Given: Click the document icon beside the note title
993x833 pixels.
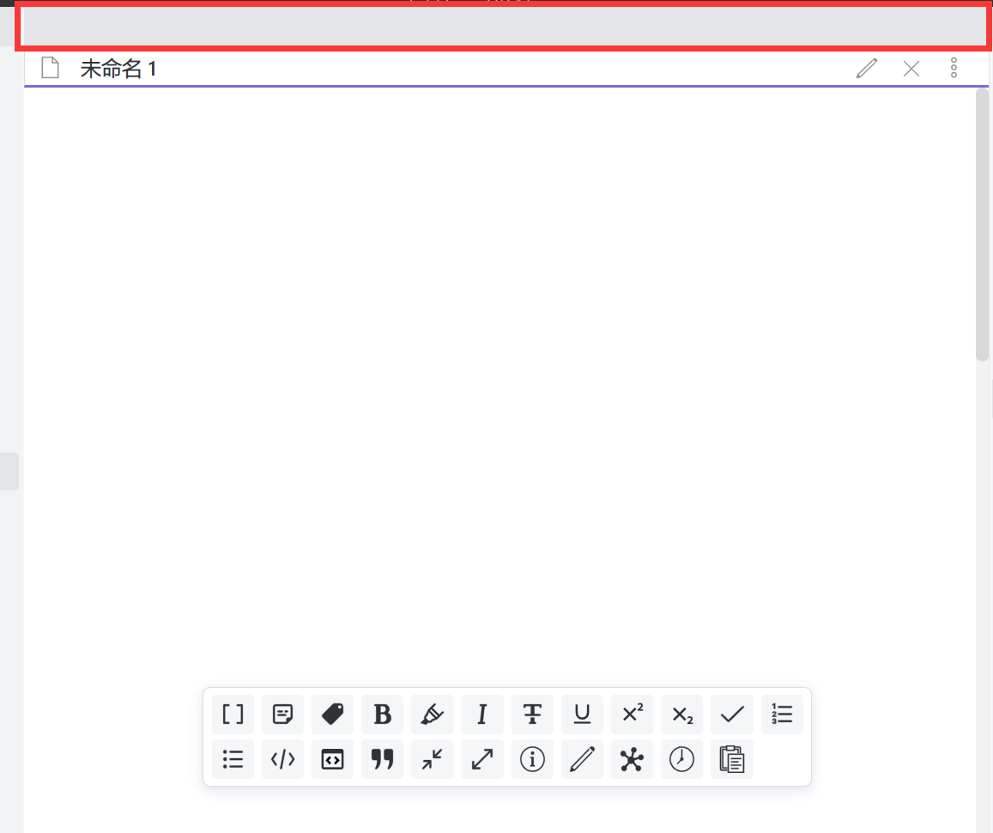Looking at the screenshot, I should pos(50,68).
